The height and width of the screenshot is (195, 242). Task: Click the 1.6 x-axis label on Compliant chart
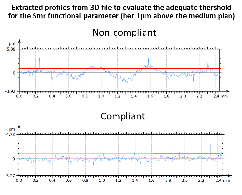(152, 181)
